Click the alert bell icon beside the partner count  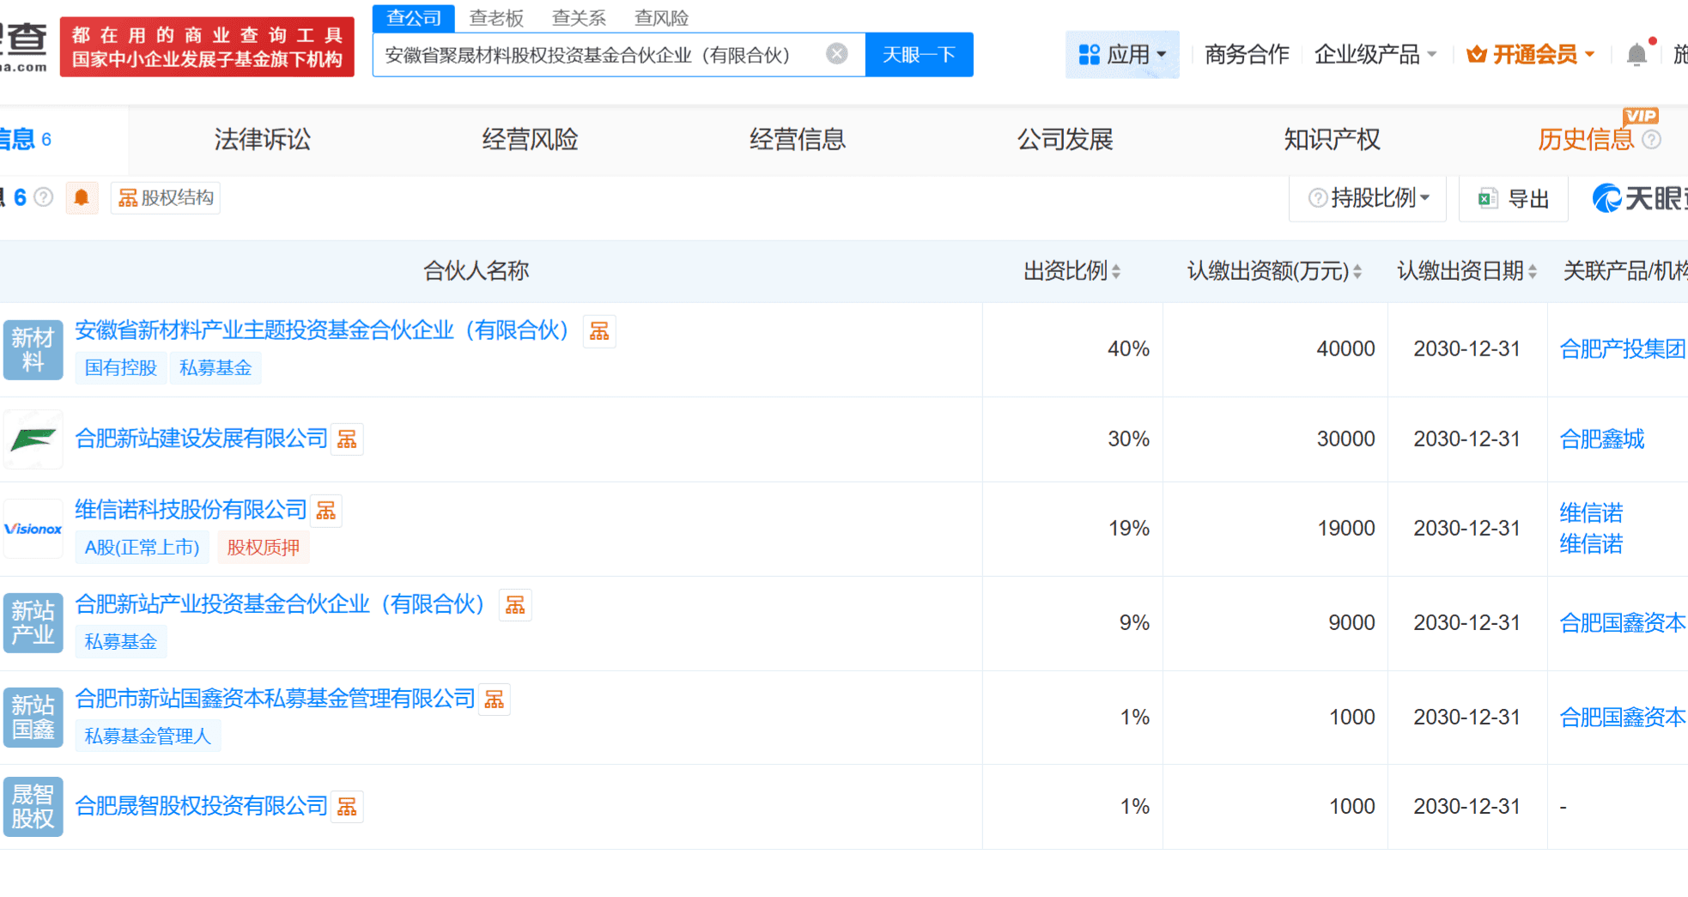click(x=82, y=197)
